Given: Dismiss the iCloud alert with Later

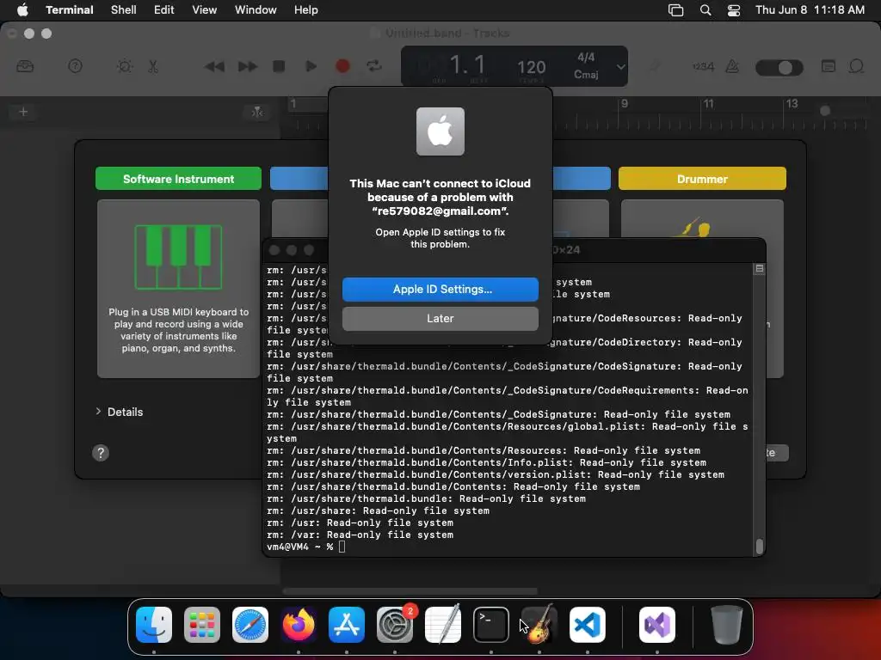Looking at the screenshot, I should [440, 318].
